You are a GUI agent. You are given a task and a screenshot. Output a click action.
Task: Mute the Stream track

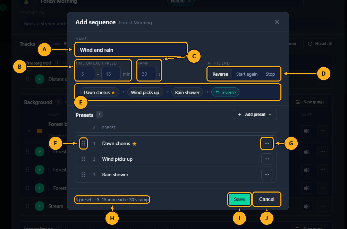306,206
